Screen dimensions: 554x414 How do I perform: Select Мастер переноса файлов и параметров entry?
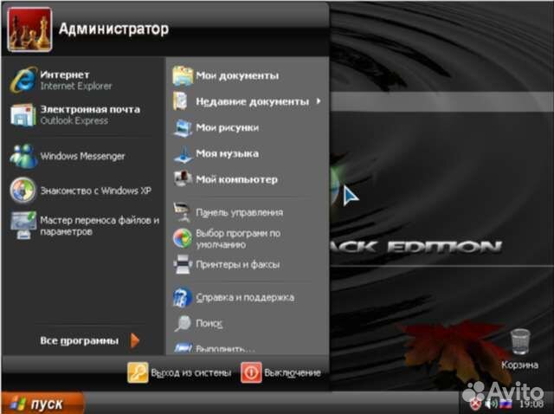tap(100, 225)
